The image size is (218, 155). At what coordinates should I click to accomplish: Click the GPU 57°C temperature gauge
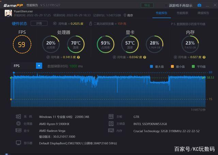130,44
